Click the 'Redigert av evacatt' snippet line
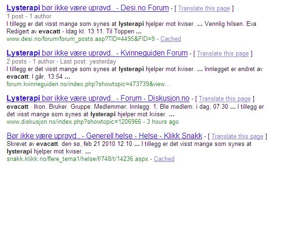 pos(74,32)
